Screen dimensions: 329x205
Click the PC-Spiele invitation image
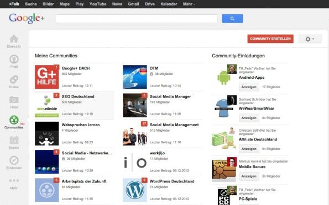click(x=224, y=197)
